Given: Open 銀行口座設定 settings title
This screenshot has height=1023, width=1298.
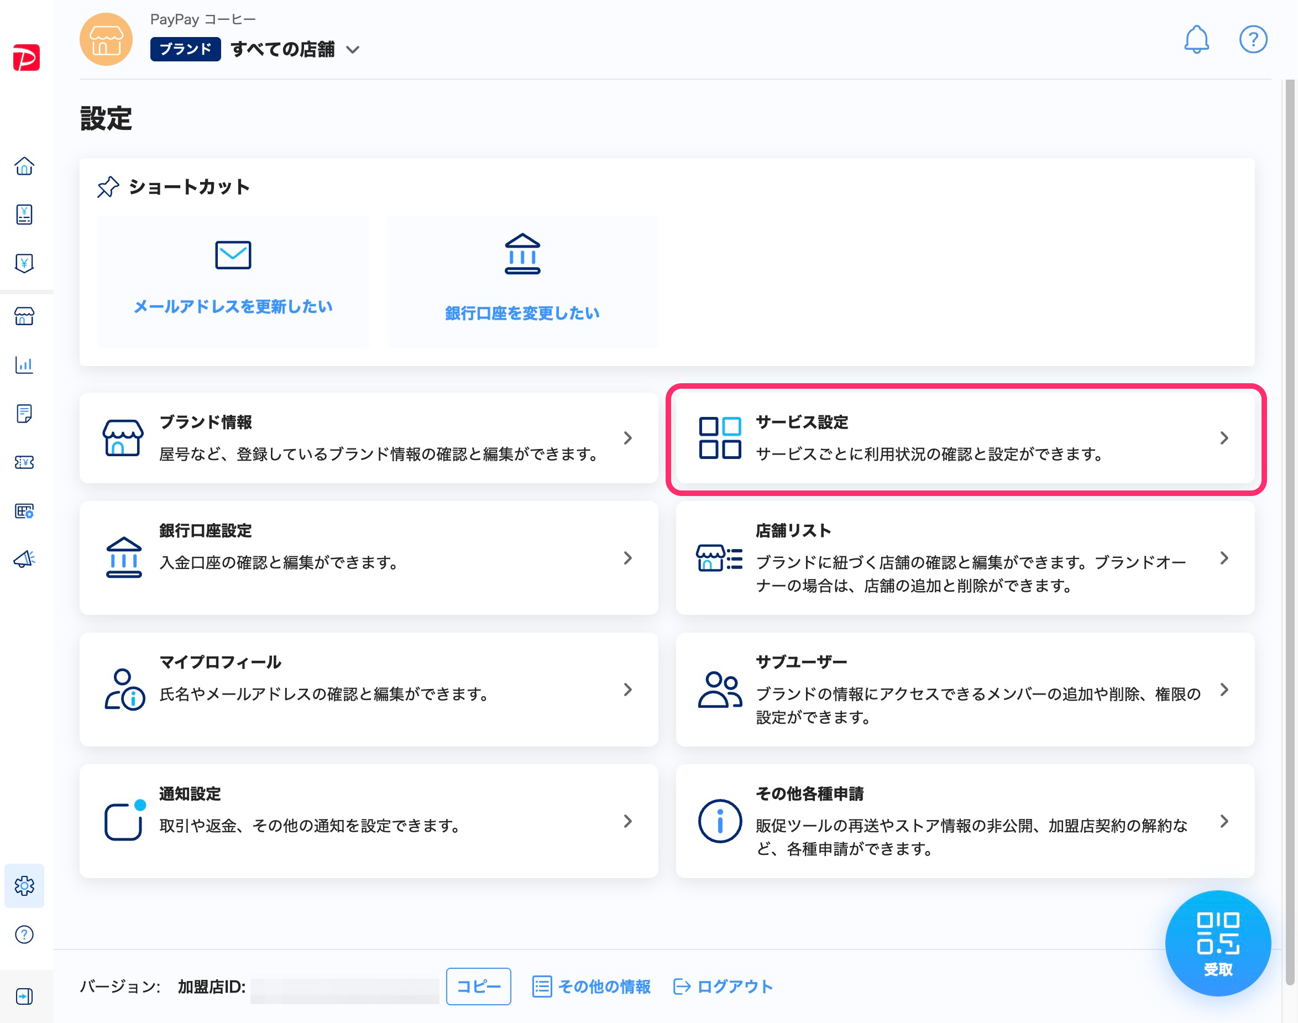Looking at the screenshot, I should point(205,530).
